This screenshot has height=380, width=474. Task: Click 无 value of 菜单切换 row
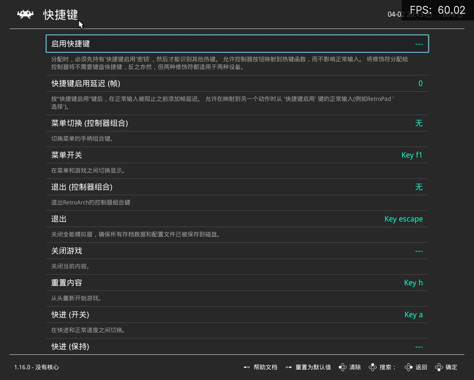coord(419,123)
